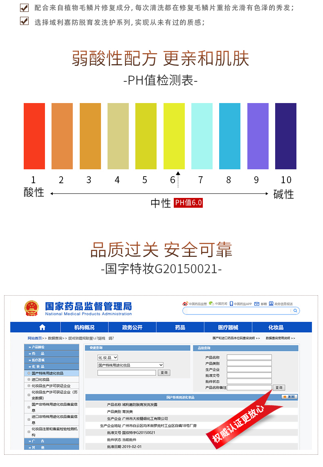This screenshot has width=323, height=467.
Task: Open the 国产特殊用途化妆品 select box
Action: pos(130,365)
